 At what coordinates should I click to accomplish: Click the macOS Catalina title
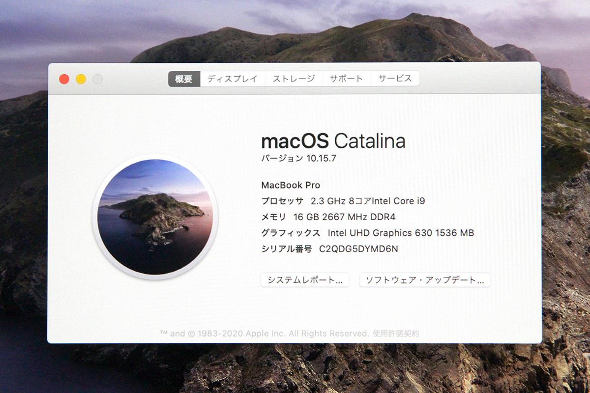pyautogui.click(x=333, y=141)
